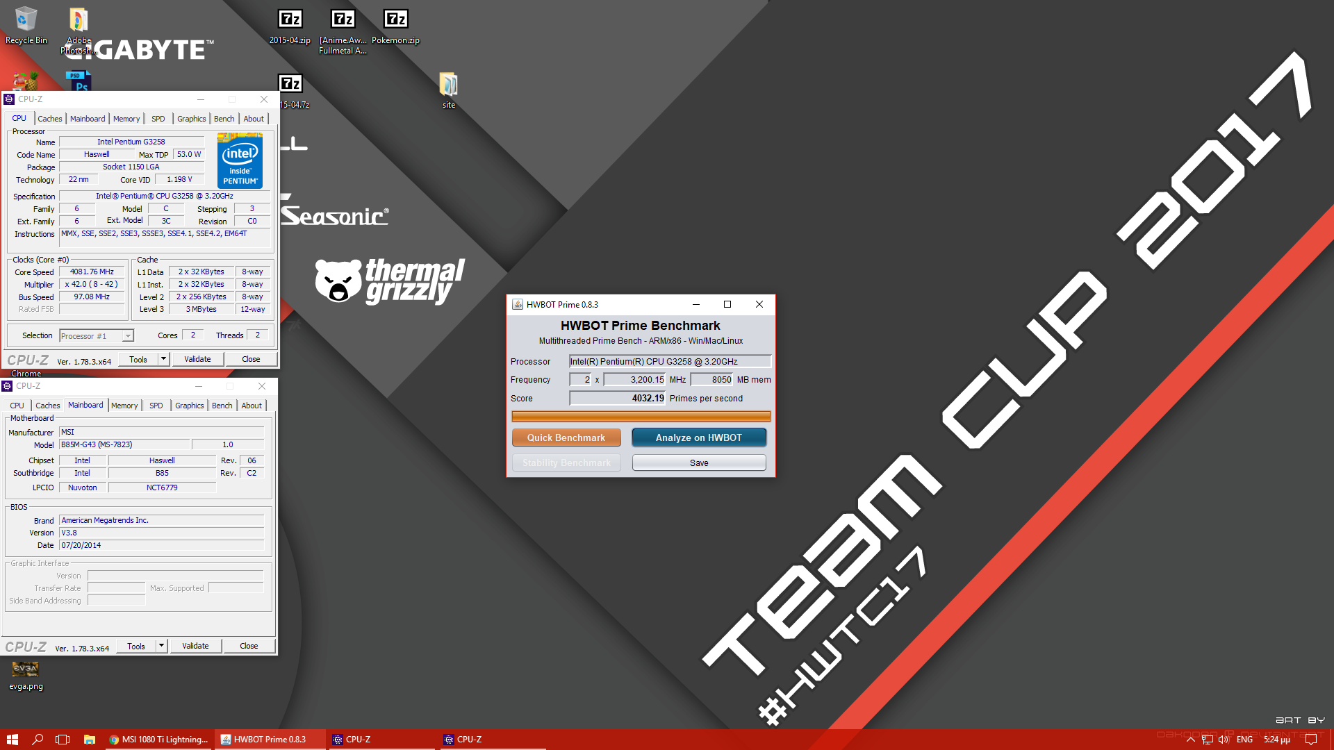
Task: Click the HWBOT Prime title bar icon
Action: point(518,304)
